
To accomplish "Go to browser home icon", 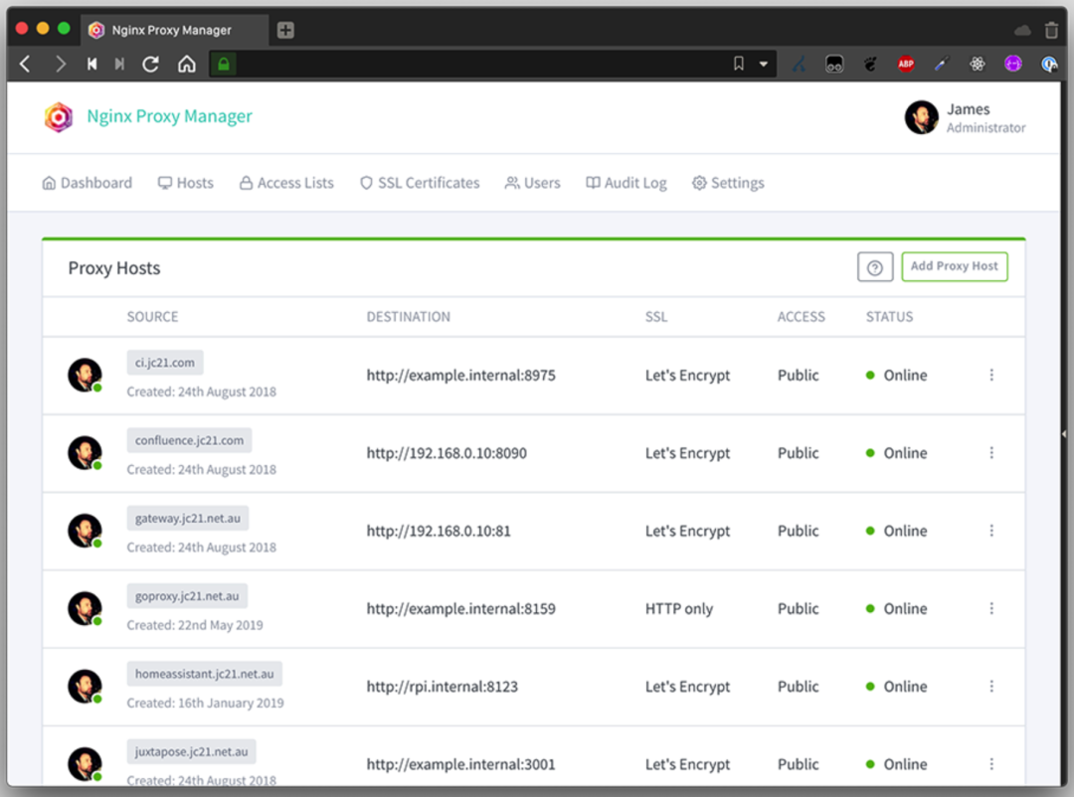I will coord(186,64).
